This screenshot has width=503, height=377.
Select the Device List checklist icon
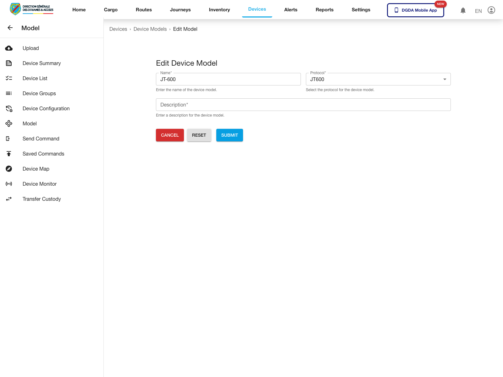pos(9,78)
